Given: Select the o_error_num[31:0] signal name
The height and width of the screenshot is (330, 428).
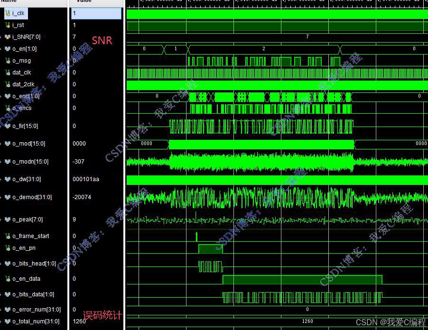Looking at the screenshot, I should pyautogui.click(x=37, y=310).
